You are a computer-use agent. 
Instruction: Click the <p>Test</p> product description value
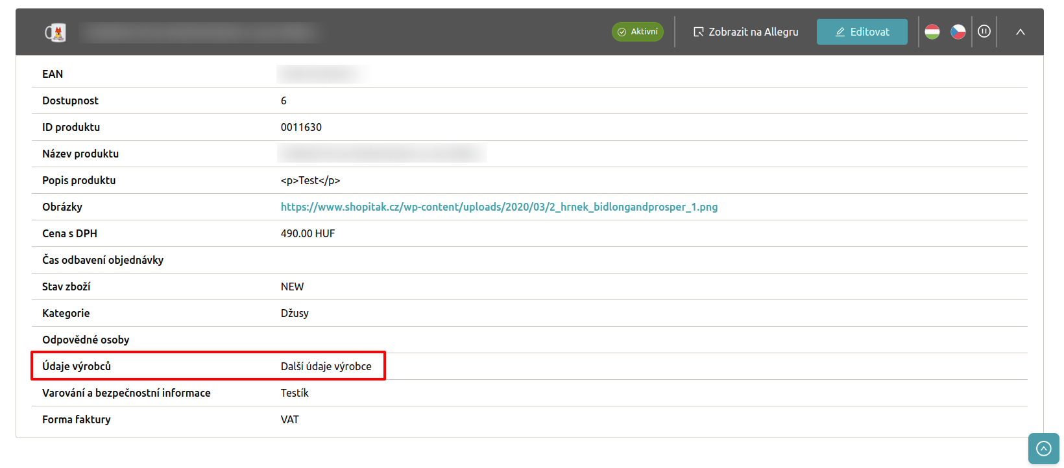[x=310, y=180]
